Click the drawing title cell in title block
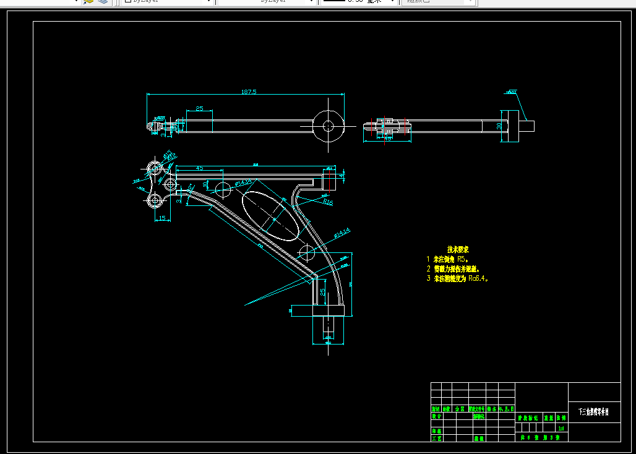The height and width of the screenshot is (454, 636). pos(594,412)
